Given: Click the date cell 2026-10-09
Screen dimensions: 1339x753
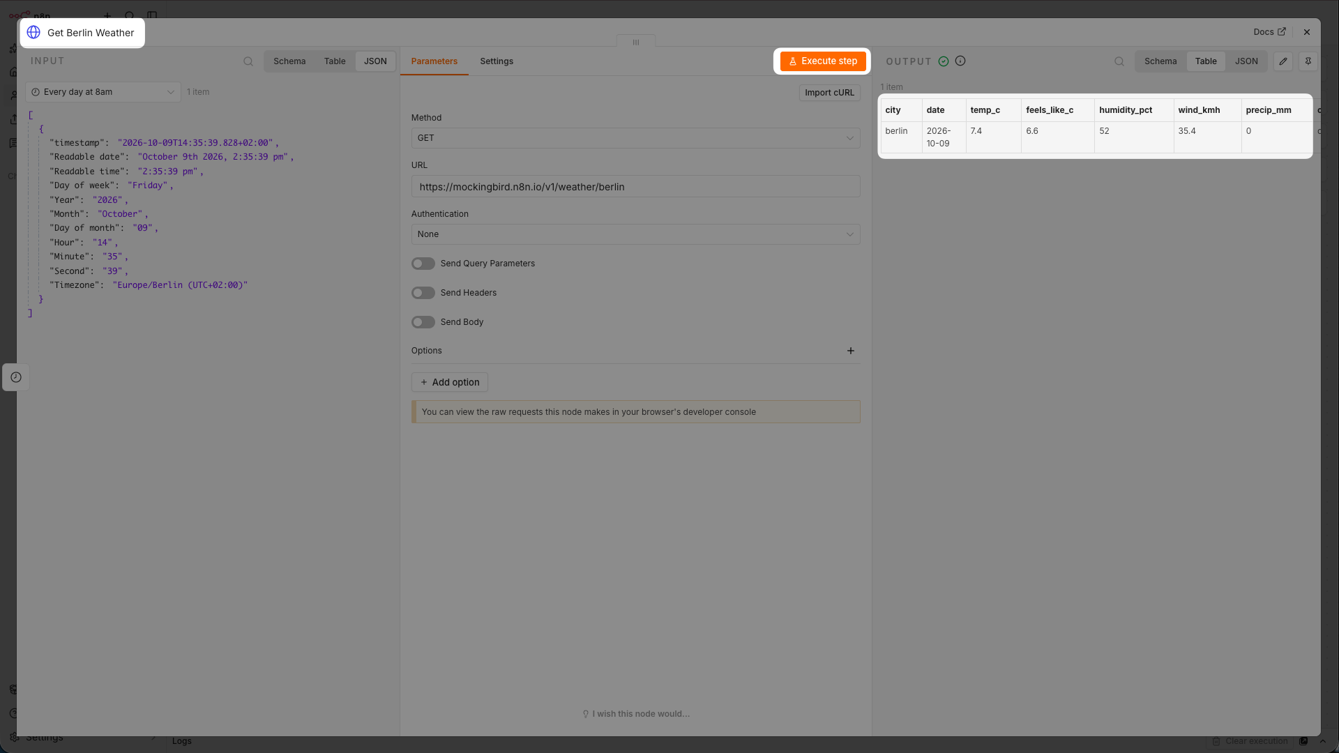Looking at the screenshot, I should point(944,137).
